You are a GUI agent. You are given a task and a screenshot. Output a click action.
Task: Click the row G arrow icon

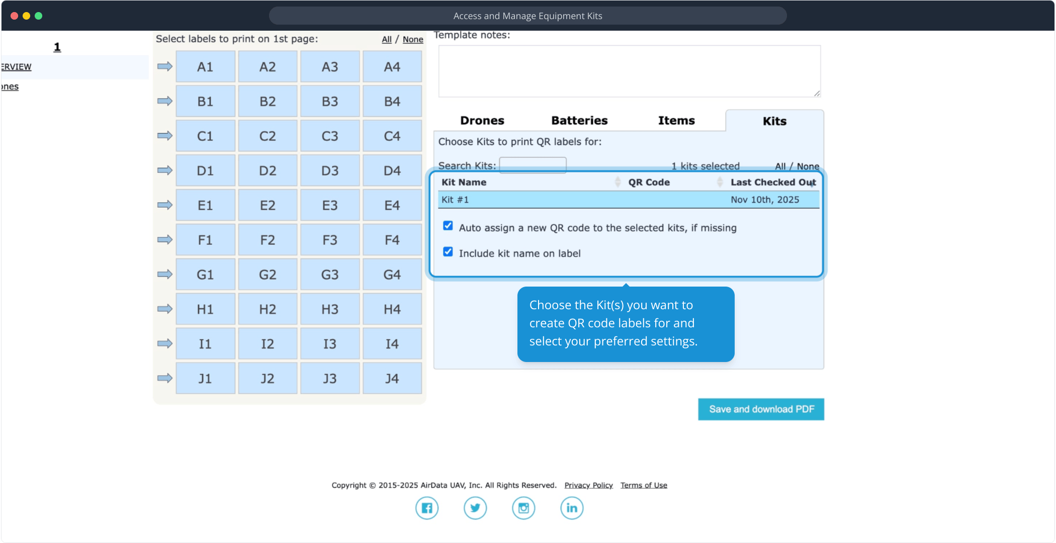(x=164, y=275)
